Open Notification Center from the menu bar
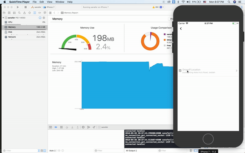Screen dimensions: 245x153 [x=240, y=2]
